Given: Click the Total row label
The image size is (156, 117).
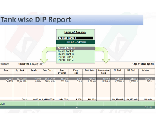Looking at the screenshot, I should (x=25, y=100).
